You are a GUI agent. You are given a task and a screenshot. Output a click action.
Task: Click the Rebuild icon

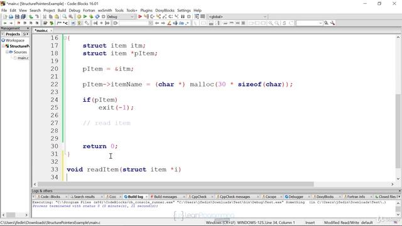pos(97,17)
